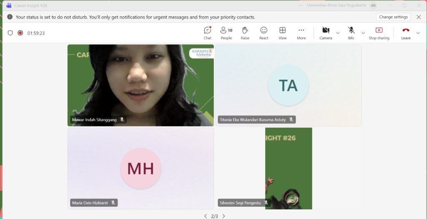This screenshot has width=427, height=219.
Task: Open the Leave options dropdown arrow
Action: (x=418, y=33)
